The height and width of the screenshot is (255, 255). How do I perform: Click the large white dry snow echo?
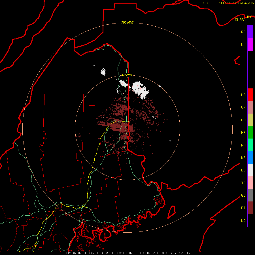pos(140,90)
